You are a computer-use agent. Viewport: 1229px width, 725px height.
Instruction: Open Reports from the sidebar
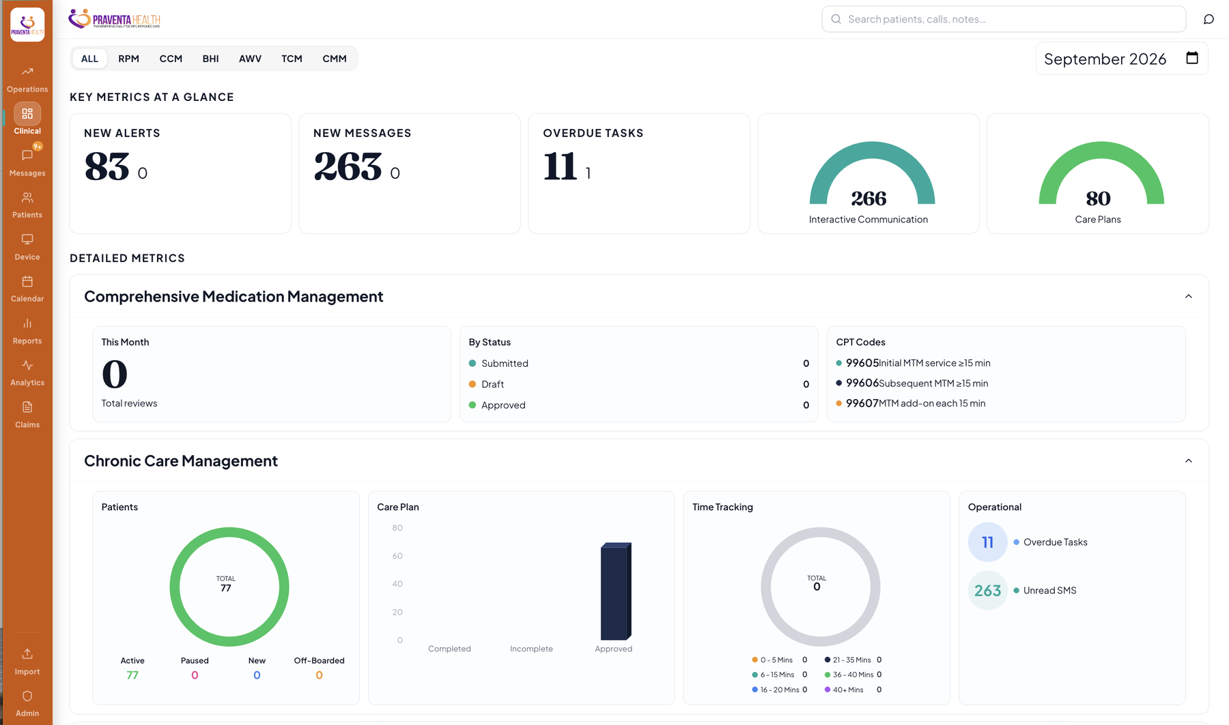(x=27, y=331)
